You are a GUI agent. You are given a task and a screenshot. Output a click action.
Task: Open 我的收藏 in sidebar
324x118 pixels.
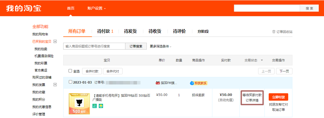pos(39,92)
